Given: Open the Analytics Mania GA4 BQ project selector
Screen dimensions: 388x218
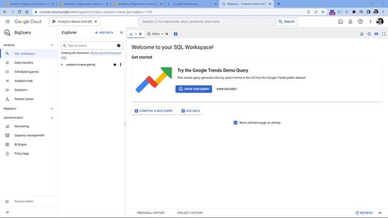Looking at the screenshot, I should pos(75,22).
